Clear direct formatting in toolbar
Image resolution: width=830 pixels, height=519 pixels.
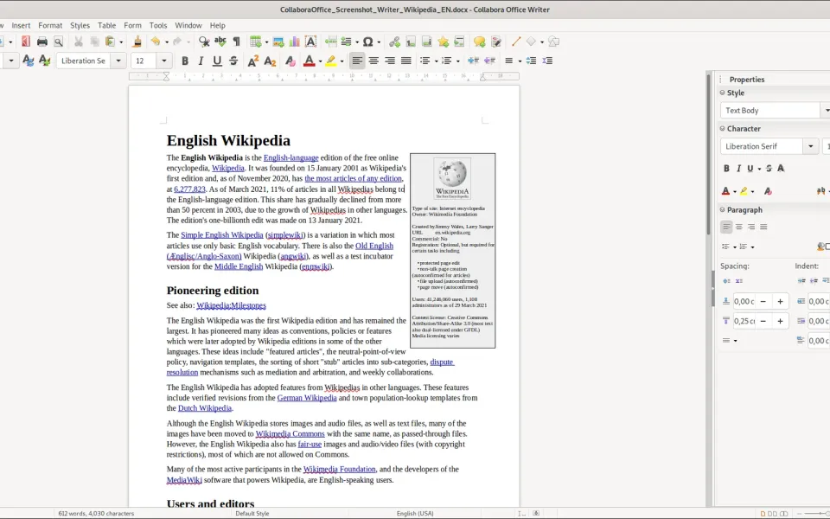(290, 61)
